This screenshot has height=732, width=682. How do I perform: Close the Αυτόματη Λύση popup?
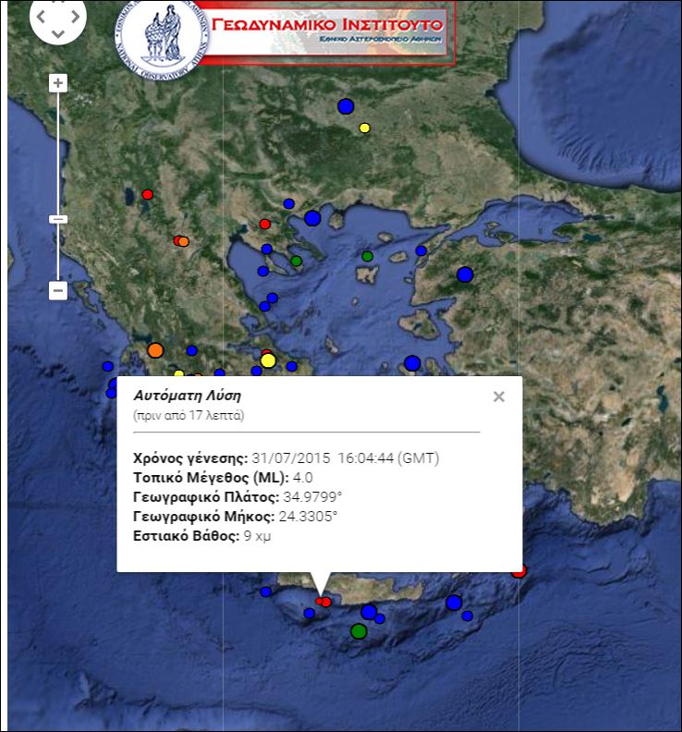pyautogui.click(x=498, y=396)
